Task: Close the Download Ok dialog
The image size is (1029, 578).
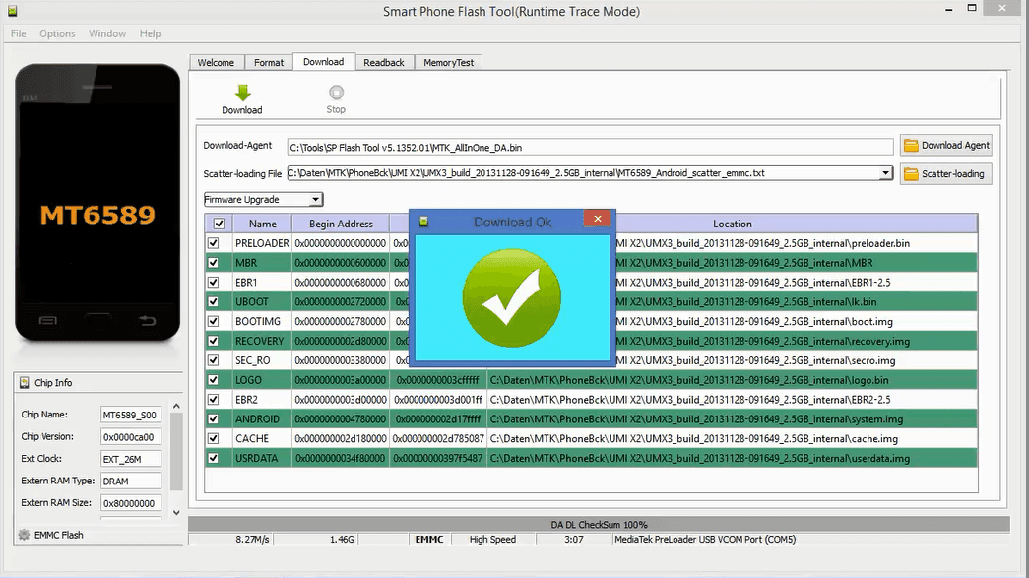Action: tap(597, 219)
